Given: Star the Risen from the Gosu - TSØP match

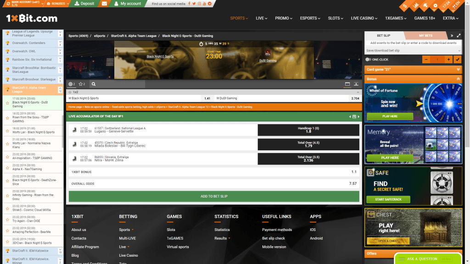Looking at the screenshot, I should (7, 118).
